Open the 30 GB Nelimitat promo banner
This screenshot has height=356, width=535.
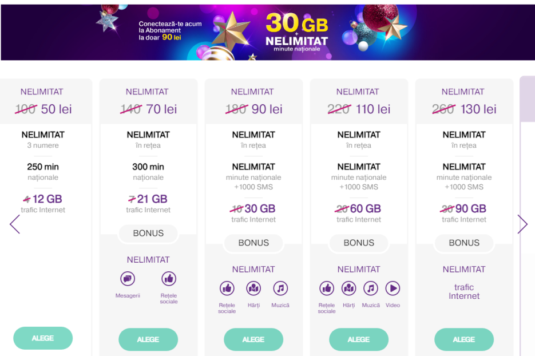[268, 33]
